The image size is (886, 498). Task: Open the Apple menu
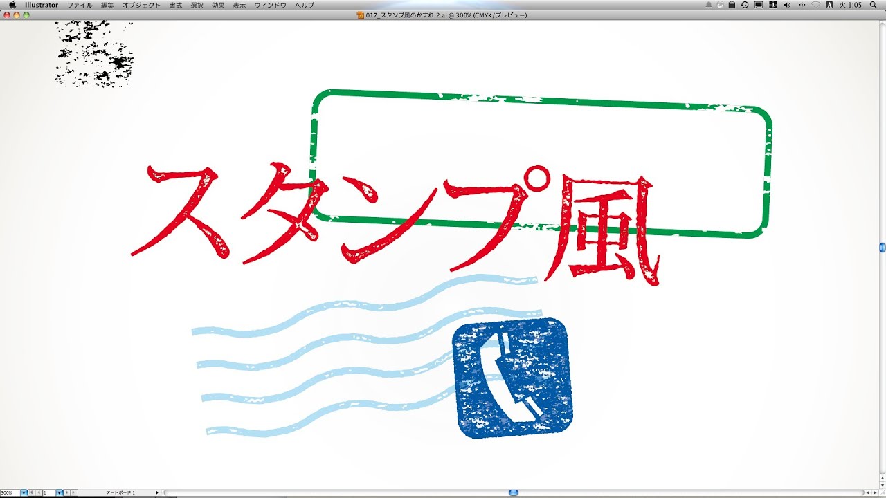tap(12, 5)
